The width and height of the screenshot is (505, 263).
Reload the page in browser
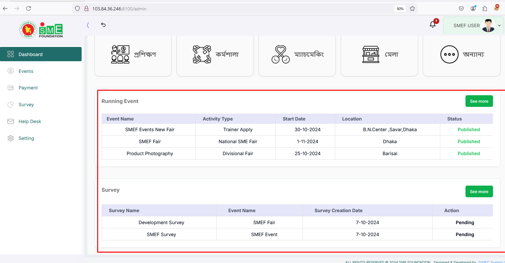point(29,8)
